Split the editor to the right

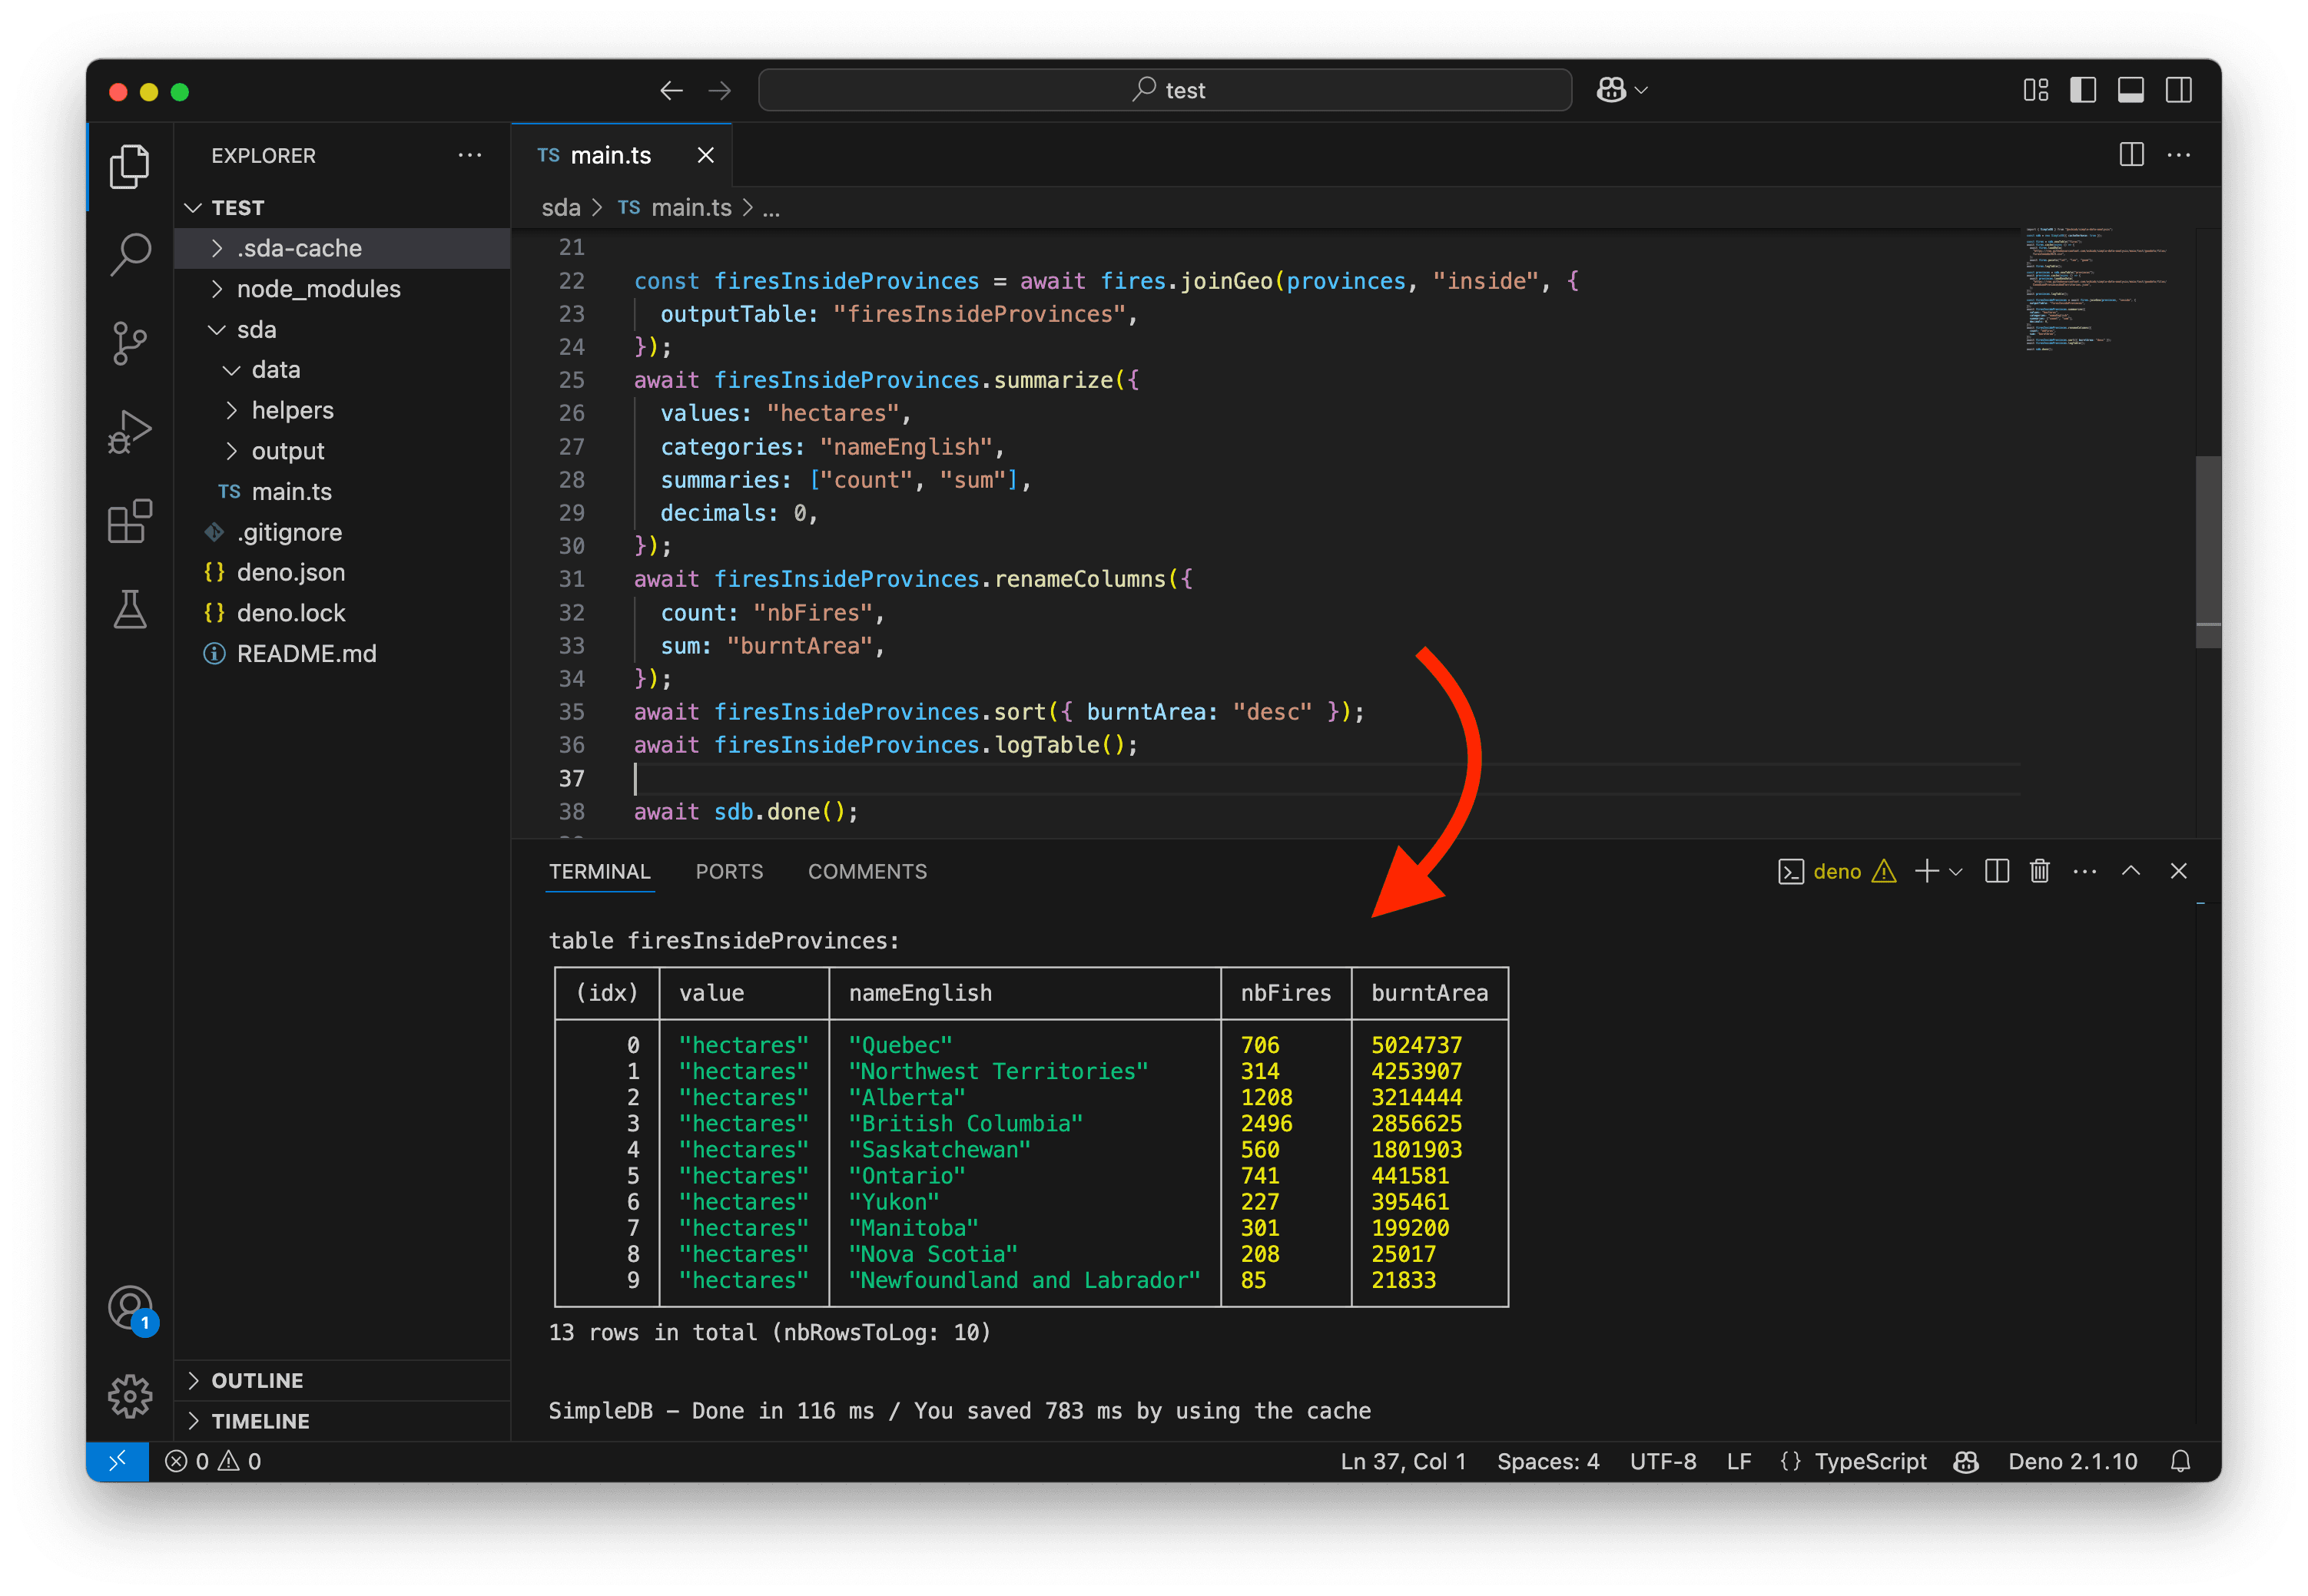click(2131, 155)
